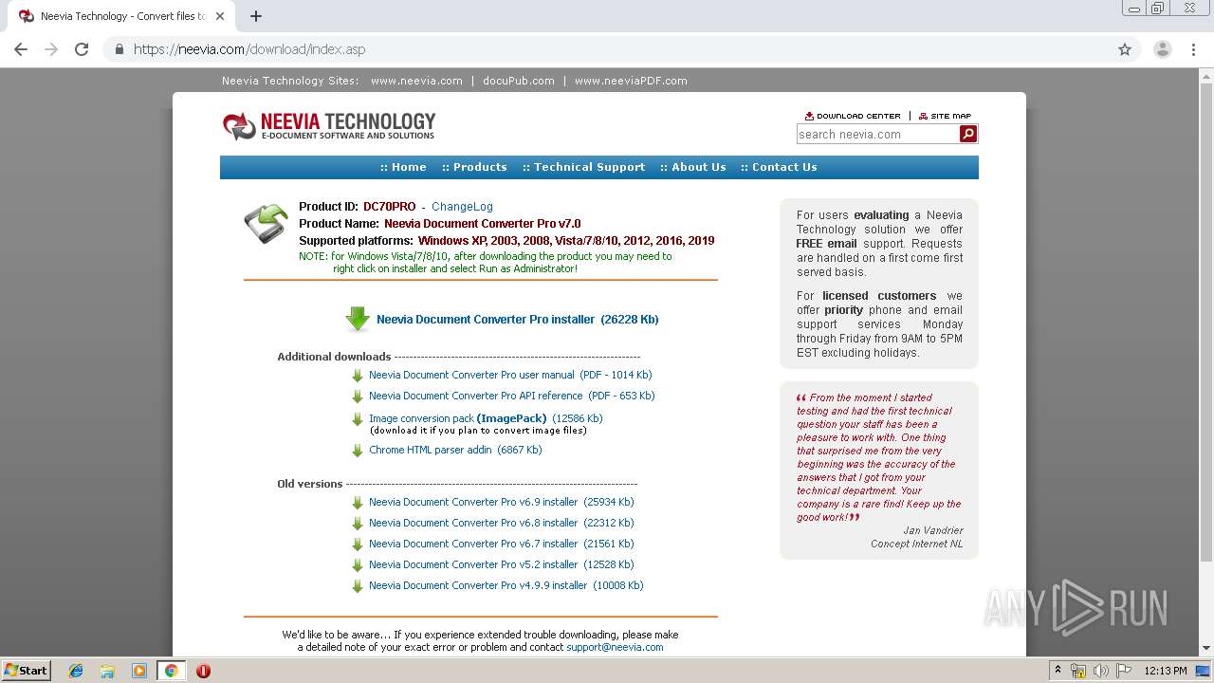Open the Contact Us menu item

pos(779,167)
